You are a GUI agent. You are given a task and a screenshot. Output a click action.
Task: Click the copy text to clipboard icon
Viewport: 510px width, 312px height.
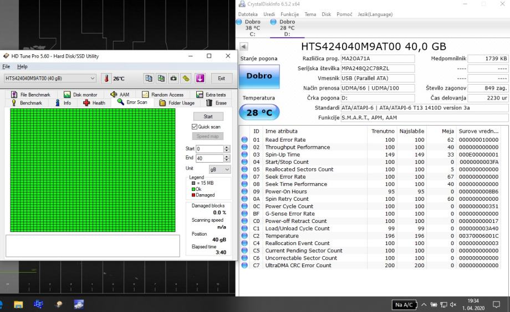149,79
